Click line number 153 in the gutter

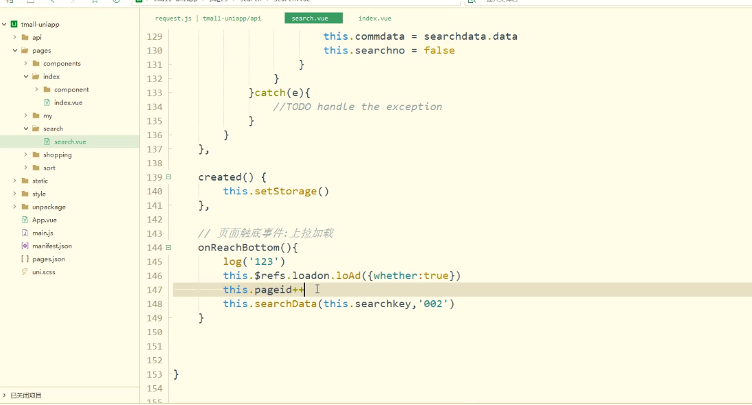[154, 374]
